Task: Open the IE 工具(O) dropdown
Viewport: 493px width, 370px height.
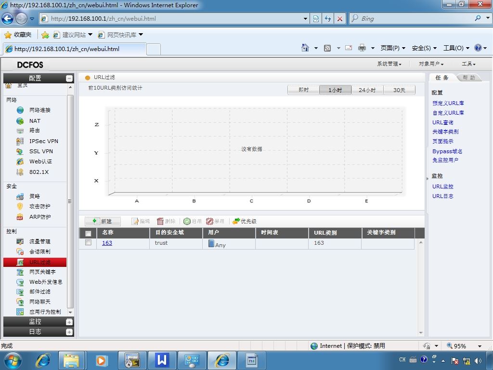Action: click(x=456, y=48)
